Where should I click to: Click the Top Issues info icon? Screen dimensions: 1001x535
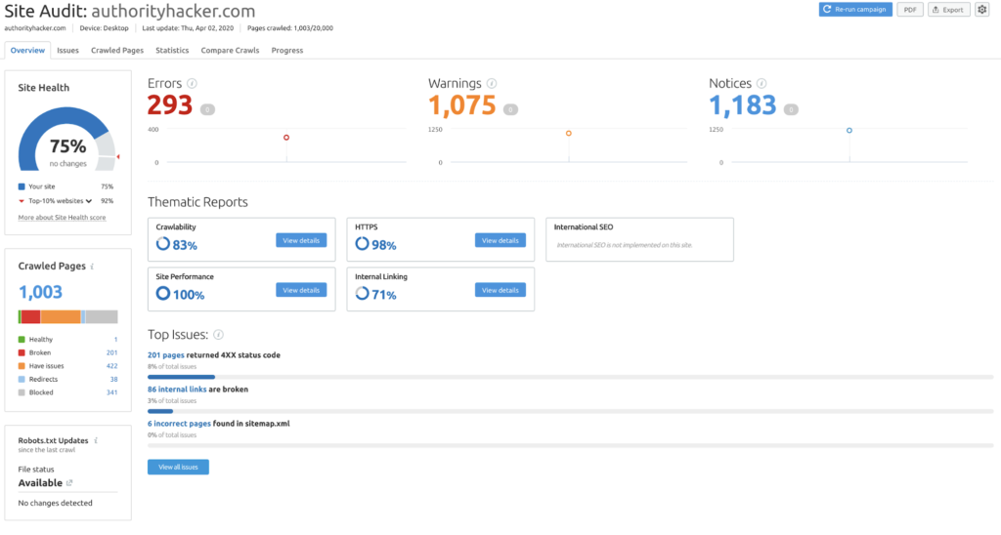218,335
